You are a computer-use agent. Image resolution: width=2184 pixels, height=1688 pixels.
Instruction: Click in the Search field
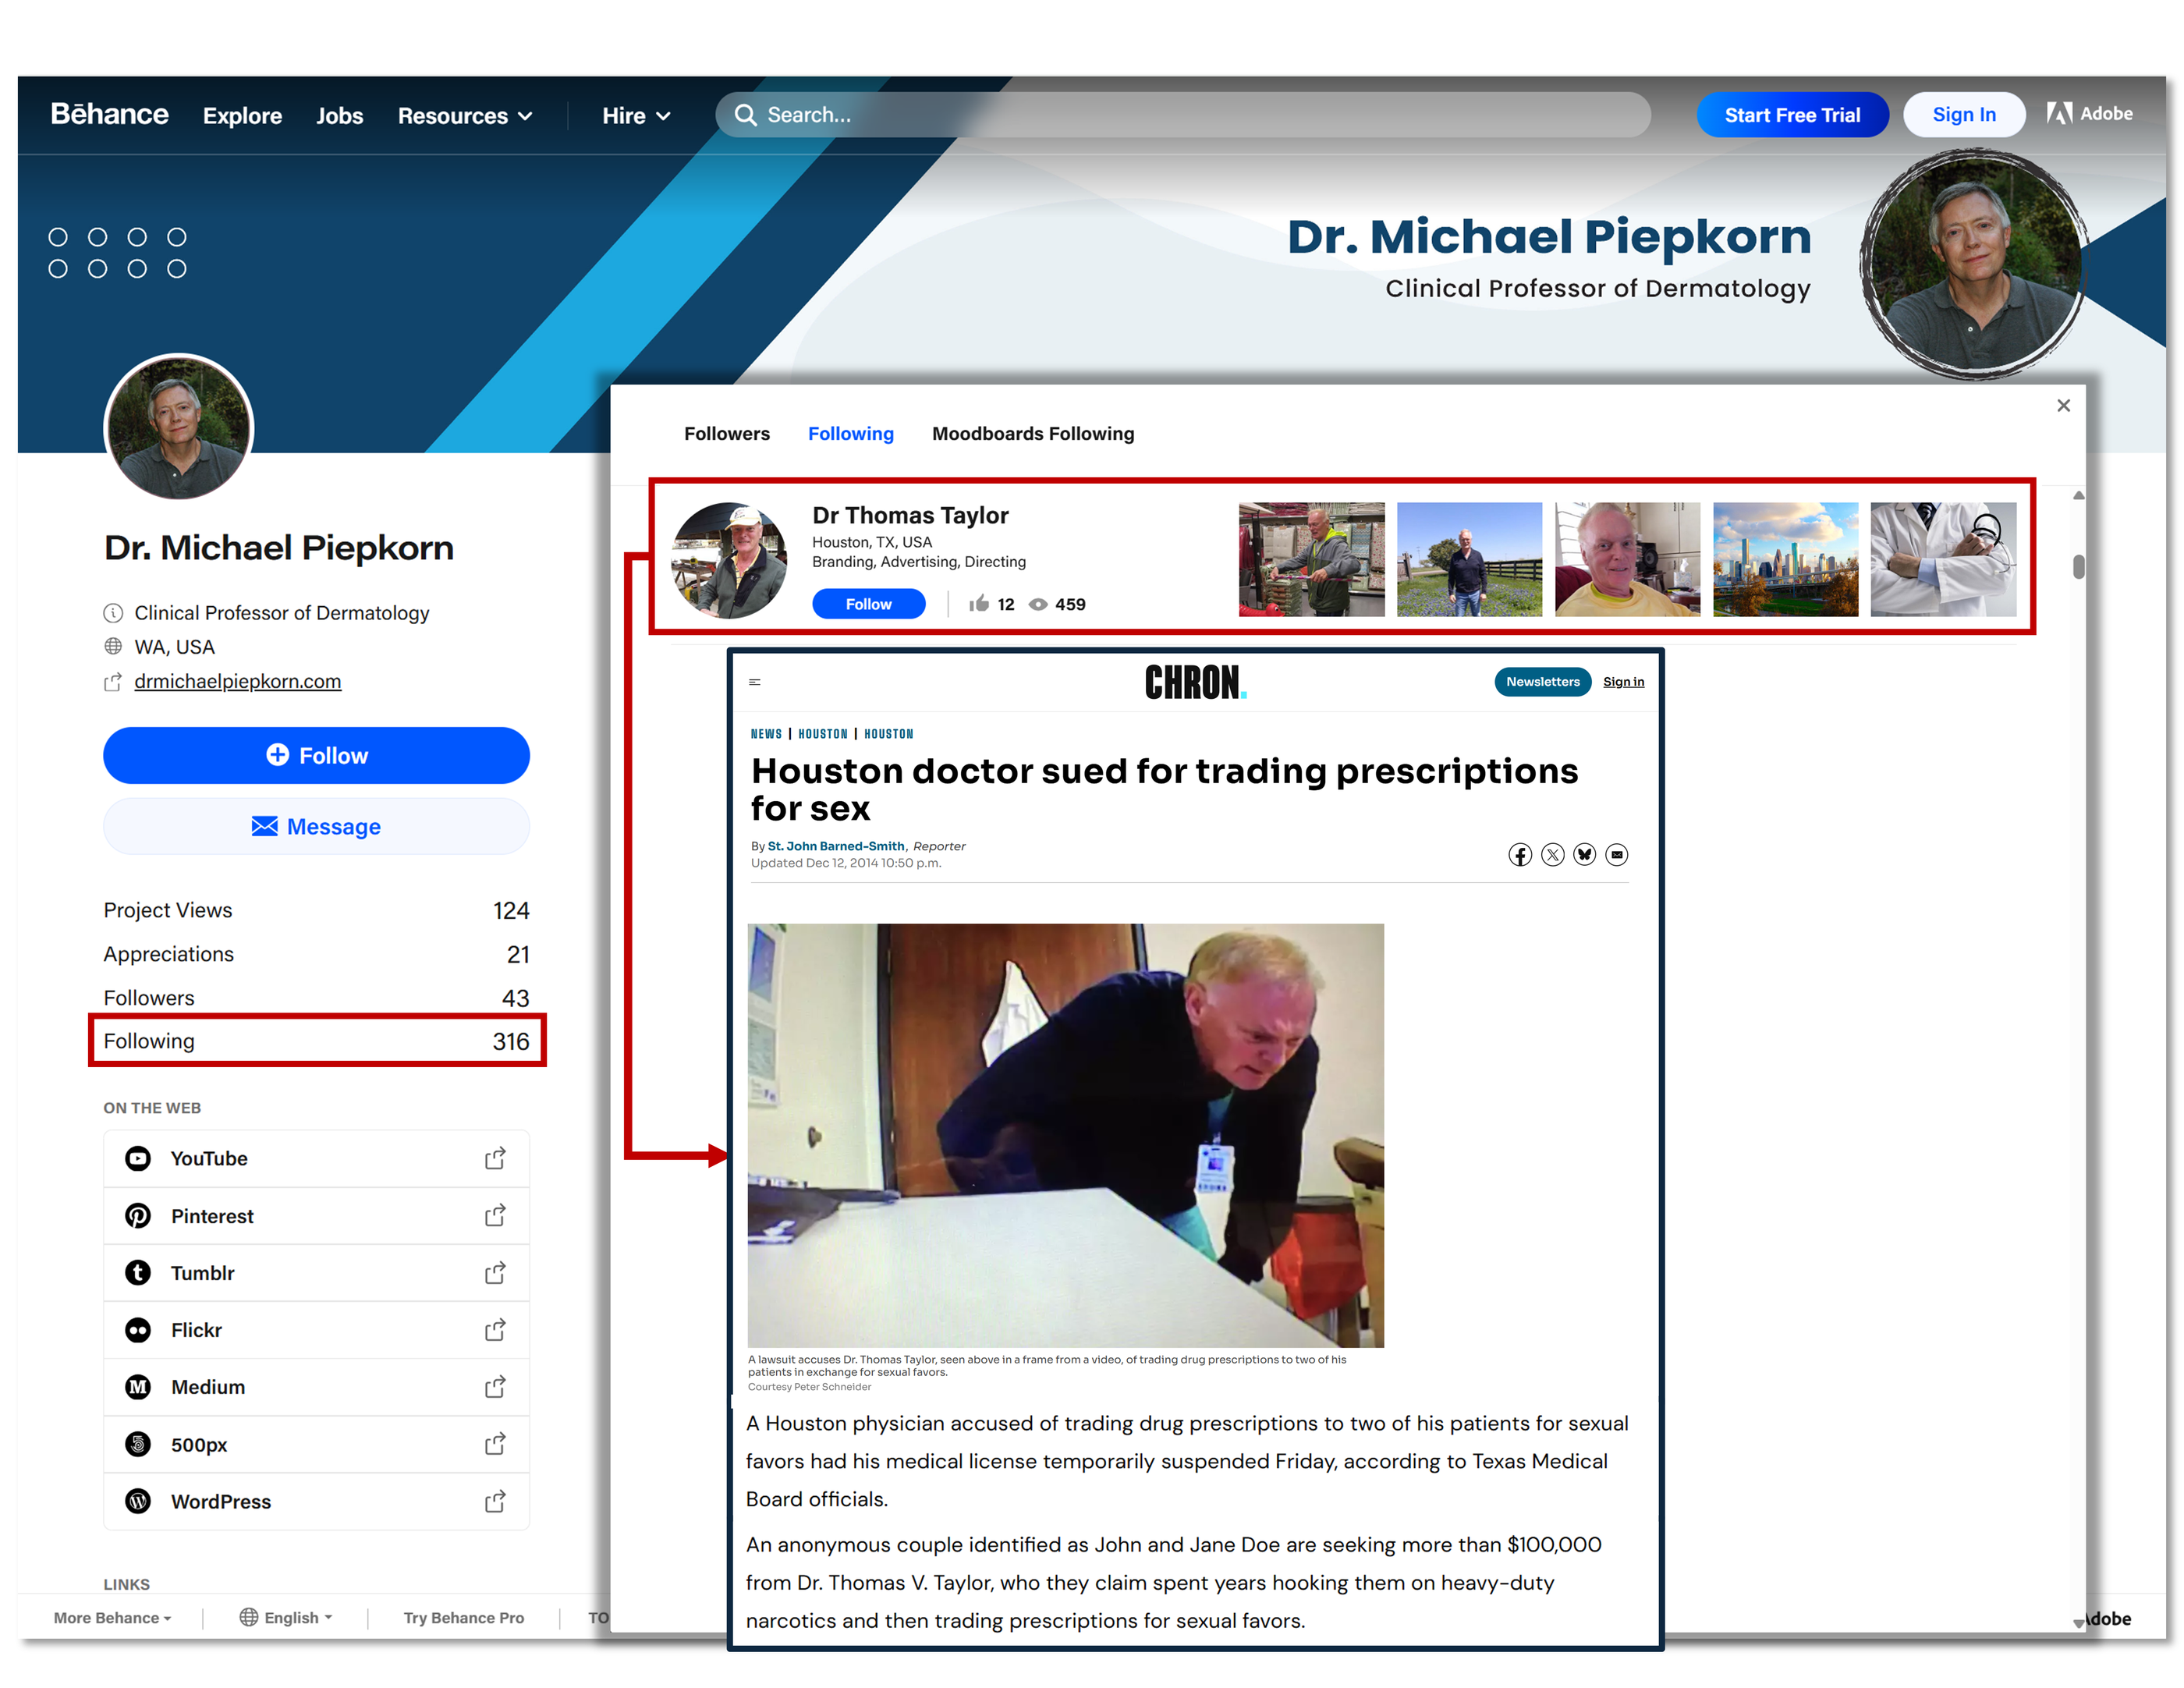tap(1183, 115)
